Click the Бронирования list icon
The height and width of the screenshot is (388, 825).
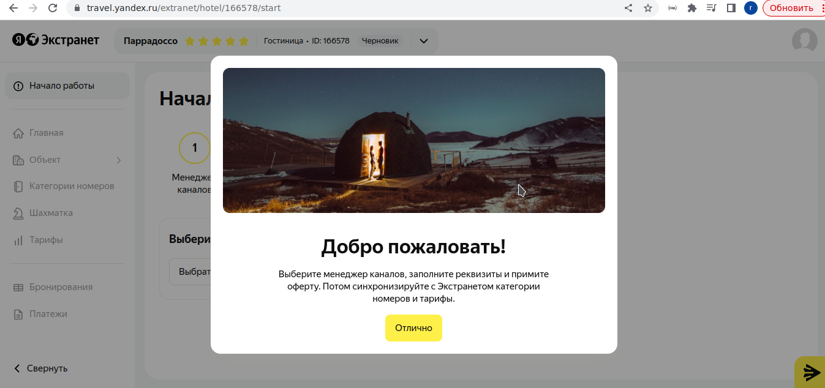point(18,287)
